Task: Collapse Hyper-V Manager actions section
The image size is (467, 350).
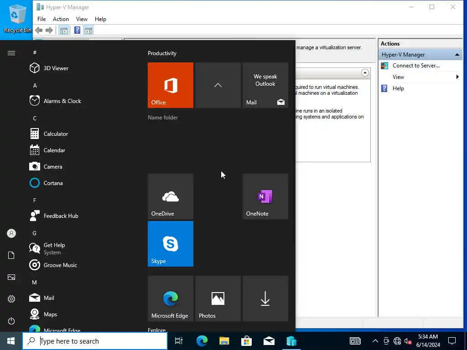Action: pos(457,55)
